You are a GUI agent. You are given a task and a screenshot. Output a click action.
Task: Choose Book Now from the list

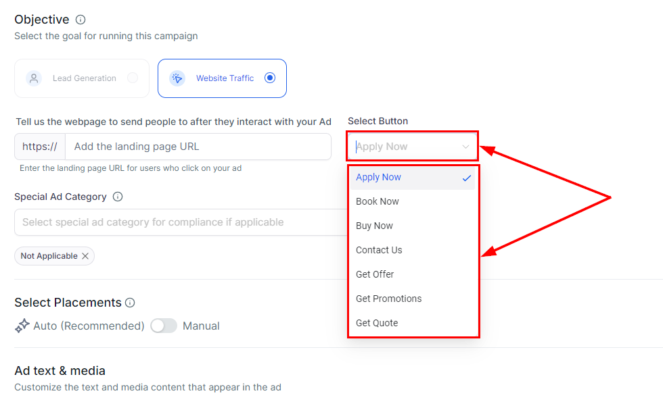(378, 201)
